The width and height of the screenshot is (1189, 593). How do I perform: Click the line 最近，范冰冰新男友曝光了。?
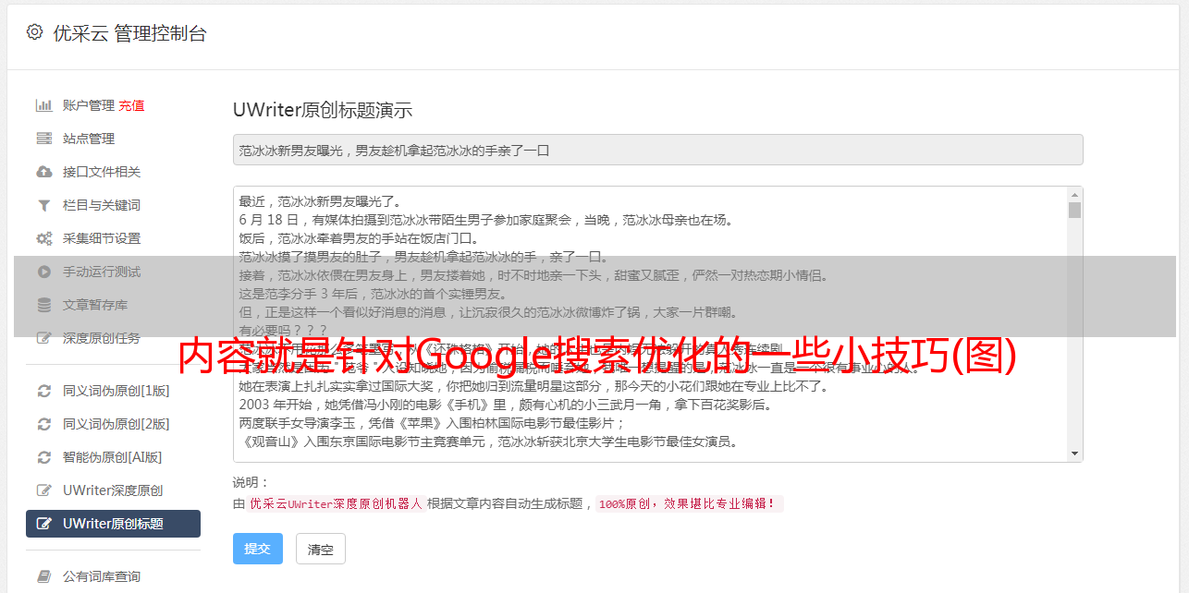pos(323,201)
